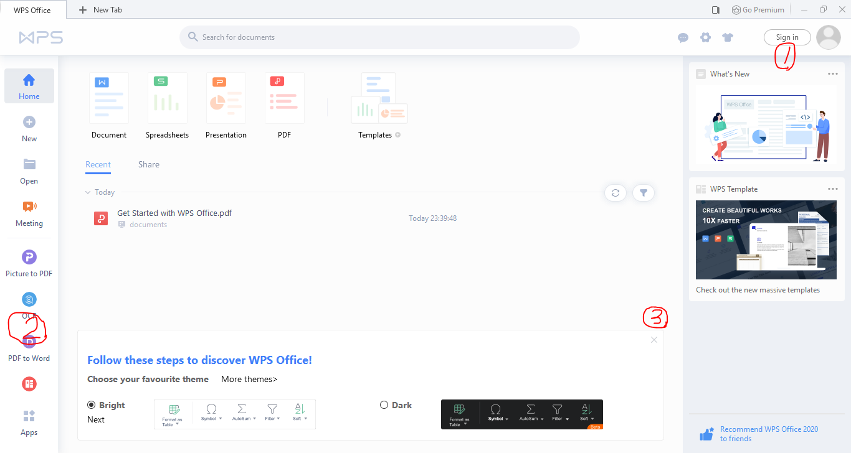
Task: Click the WPS logo in the header
Action: point(41,37)
